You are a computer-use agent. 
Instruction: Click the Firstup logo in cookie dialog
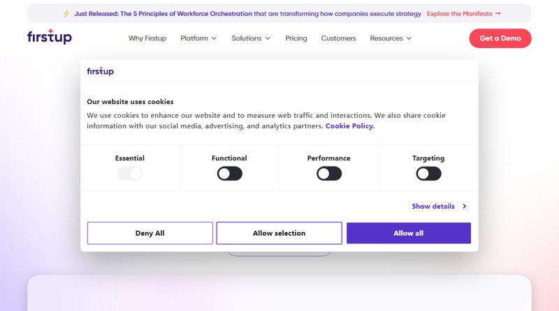pyautogui.click(x=100, y=71)
